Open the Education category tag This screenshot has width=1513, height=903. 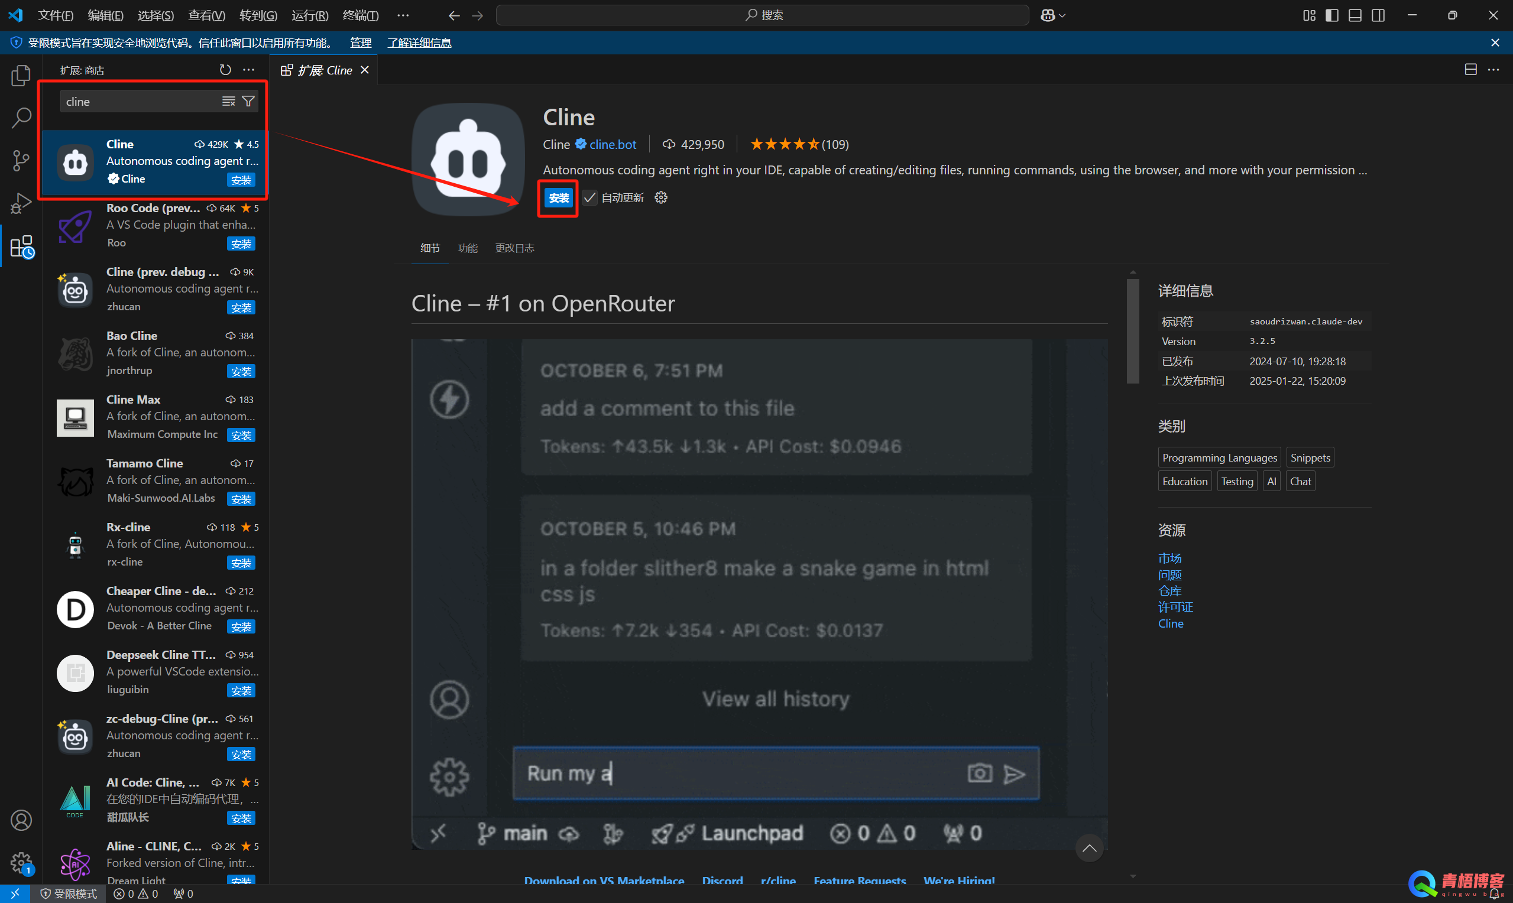click(x=1184, y=481)
